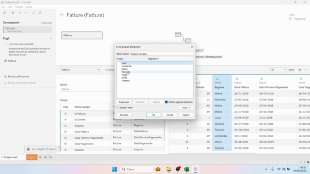Click the globe type icon for Id Fattura

(65, 114)
